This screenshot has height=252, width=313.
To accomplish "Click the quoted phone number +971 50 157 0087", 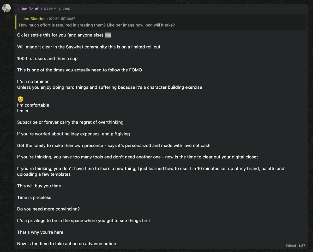I will click(61, 19).
